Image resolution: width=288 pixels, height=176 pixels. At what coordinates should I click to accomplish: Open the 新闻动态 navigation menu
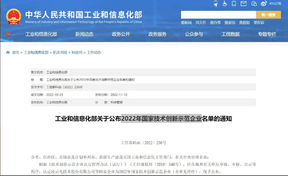(84, 34)
